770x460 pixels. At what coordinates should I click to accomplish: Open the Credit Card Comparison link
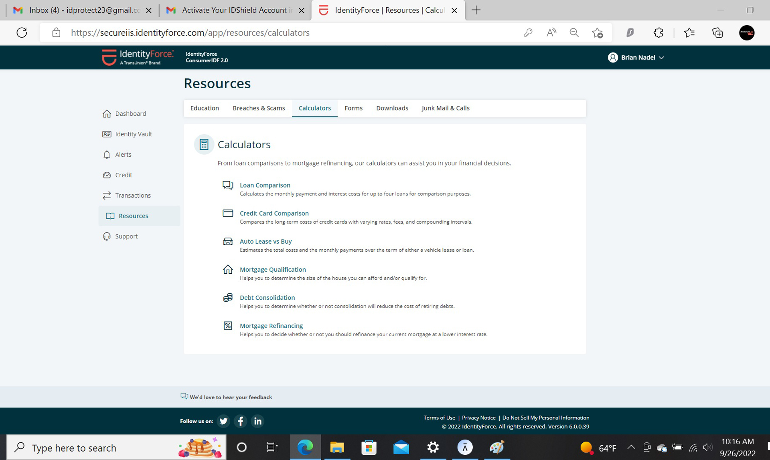click(274, 213)
